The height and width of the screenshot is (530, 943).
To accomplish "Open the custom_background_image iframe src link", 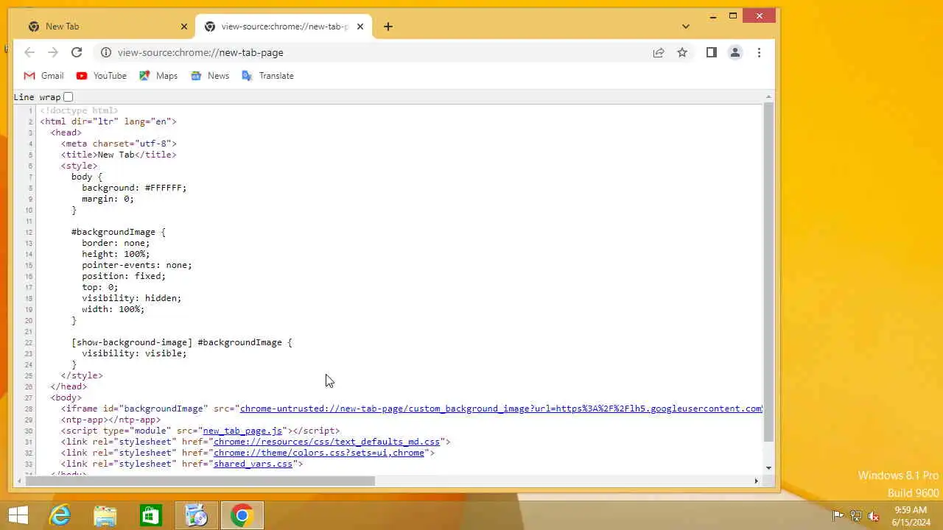I will pyautogui.click(x=501, y=409).
